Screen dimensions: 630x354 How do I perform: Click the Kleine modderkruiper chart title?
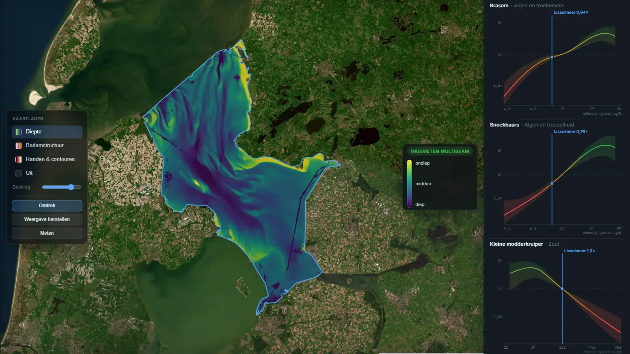tap(516, 244)
